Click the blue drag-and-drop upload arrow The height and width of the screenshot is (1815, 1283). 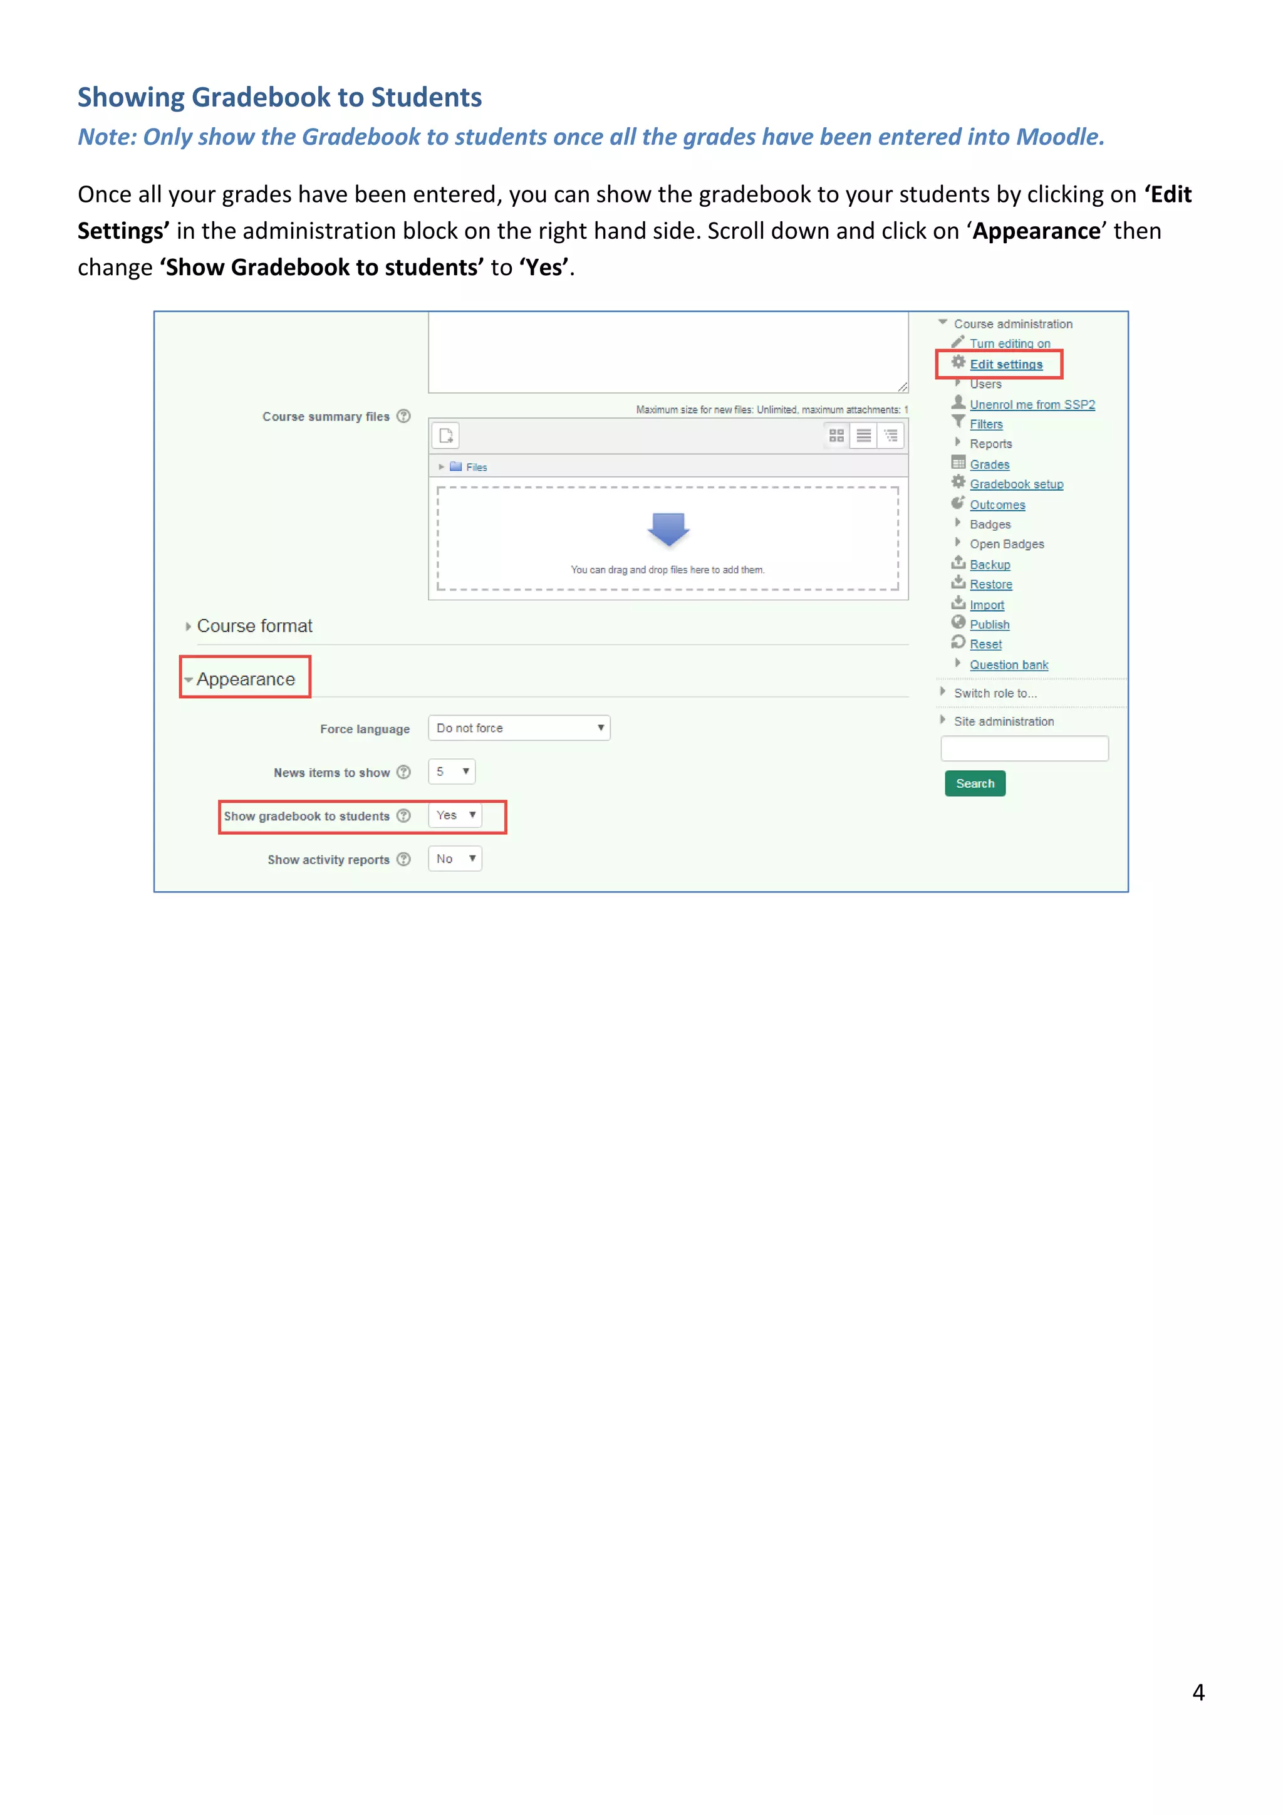[x=668, y=529]
